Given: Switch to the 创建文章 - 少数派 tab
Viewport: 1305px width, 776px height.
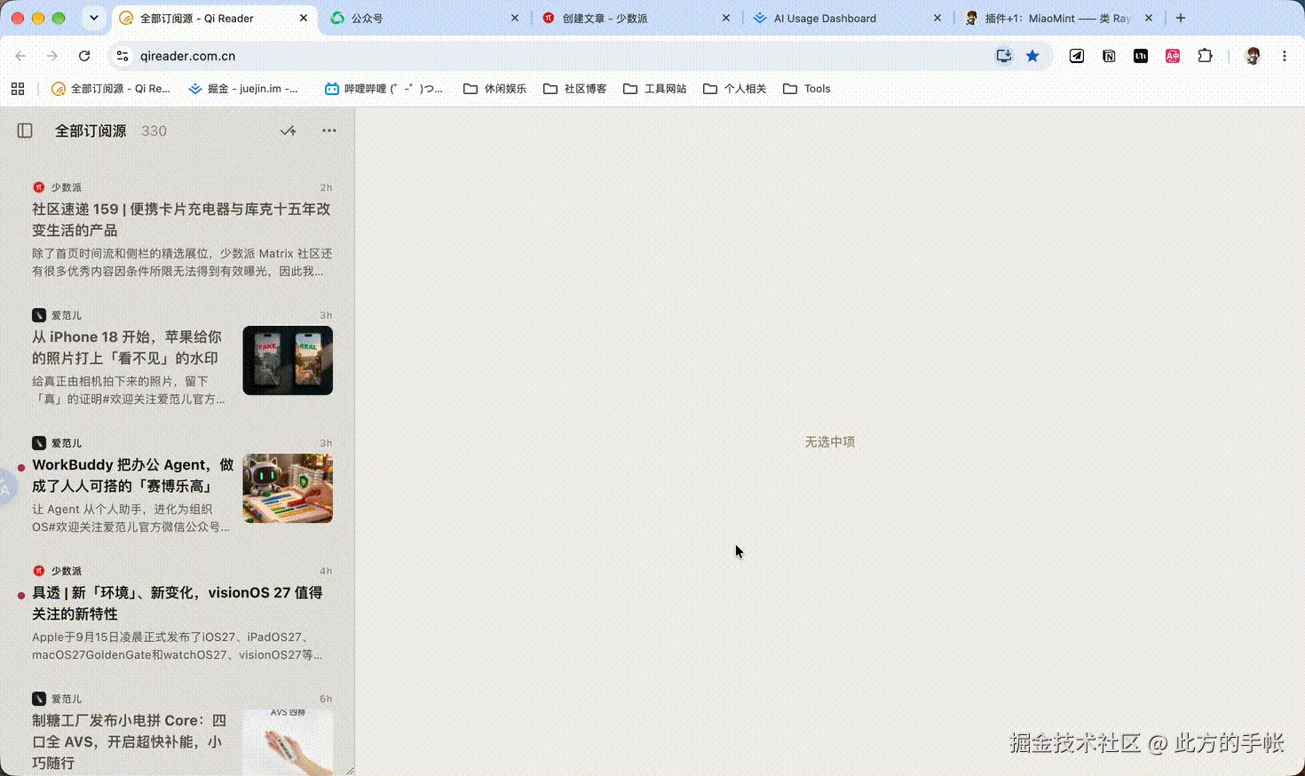Looking at the screenshot, I should (637, 18).
